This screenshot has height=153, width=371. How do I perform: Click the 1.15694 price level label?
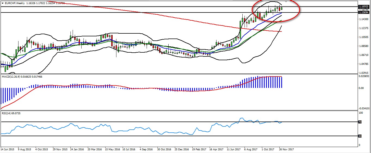(363, 12)
